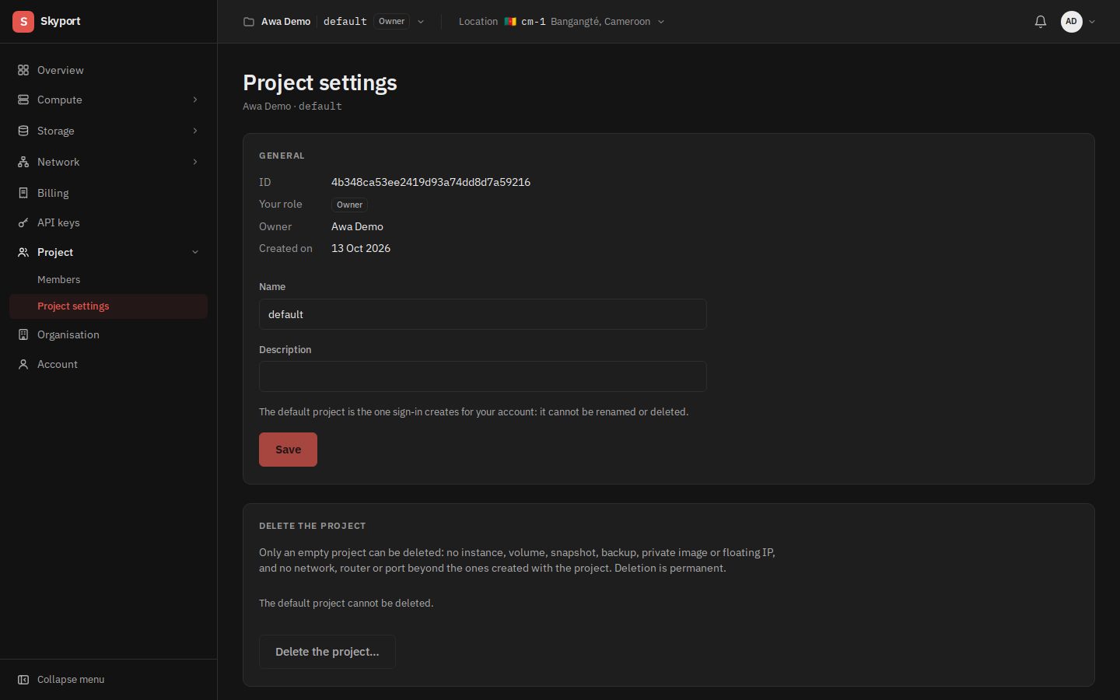Click the folder icon beside Awa Demo

coord(249,22)
